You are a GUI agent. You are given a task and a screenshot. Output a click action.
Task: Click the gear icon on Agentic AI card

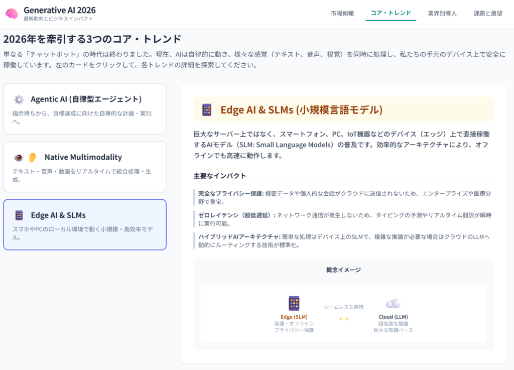[x=19, y=99]
